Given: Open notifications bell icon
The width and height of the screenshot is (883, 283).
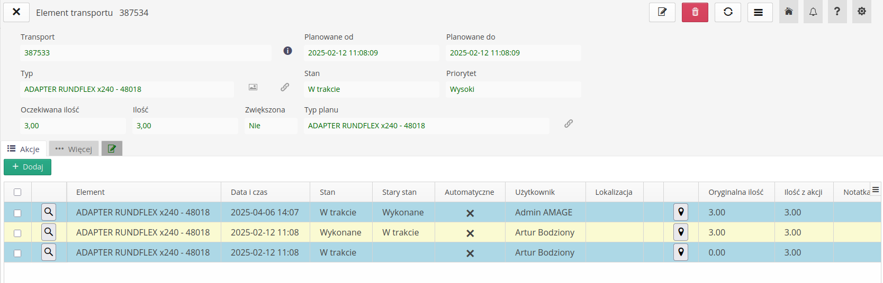Looking at the screenshot, I should pyautogui.click(x=813, y=12).
